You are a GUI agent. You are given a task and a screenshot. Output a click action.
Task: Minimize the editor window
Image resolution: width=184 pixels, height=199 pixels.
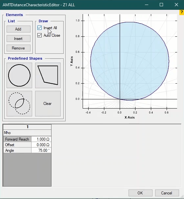pyautogui.click(x=147, y=5)
